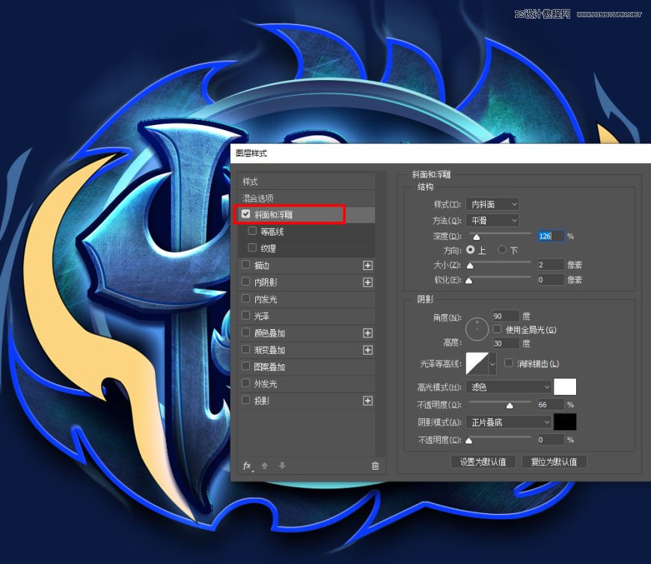Open the 样式 dropdown showing 内斜面
The image size is (651, 564).
click(492, 203)
